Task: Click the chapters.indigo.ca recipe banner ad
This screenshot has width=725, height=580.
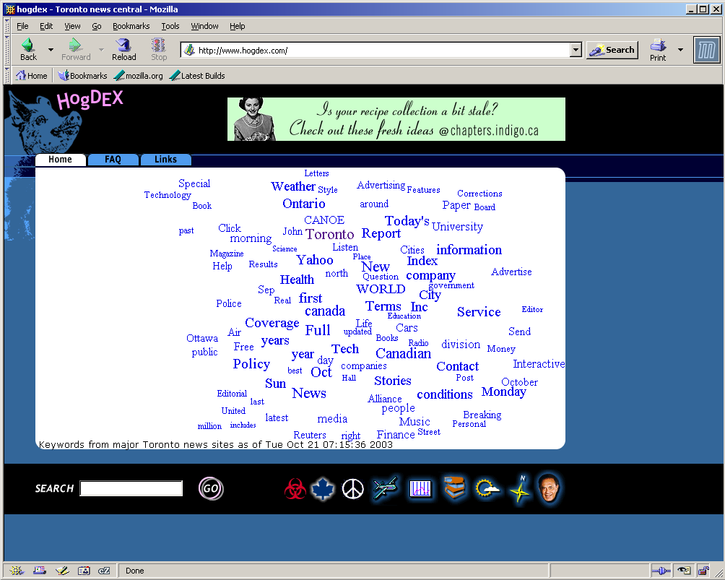Action: (396, 119)
